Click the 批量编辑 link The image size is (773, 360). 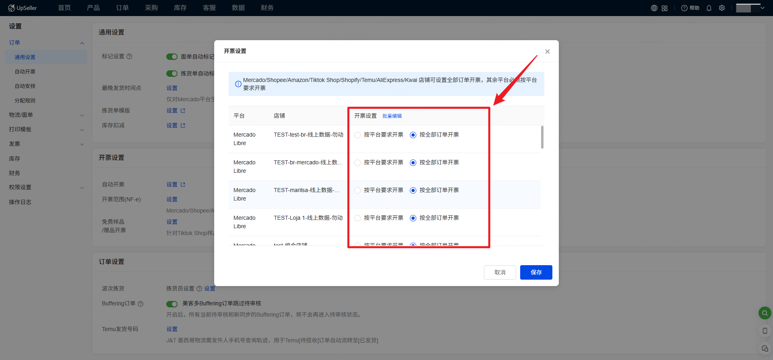(x=392, y=116)
